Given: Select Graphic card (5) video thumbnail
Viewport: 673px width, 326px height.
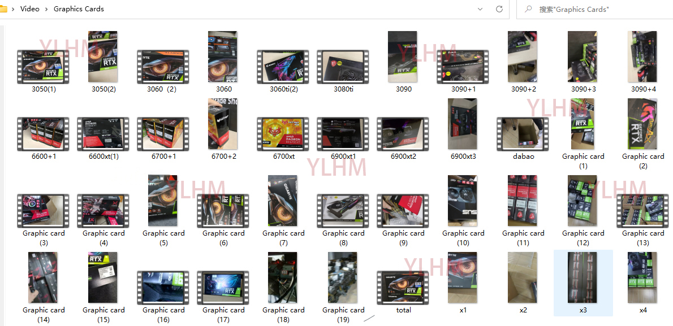Looking at the screenshot, I should 163,201.
